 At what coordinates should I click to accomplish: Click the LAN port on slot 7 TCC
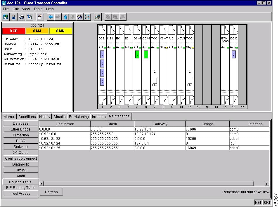pos(155,81)
